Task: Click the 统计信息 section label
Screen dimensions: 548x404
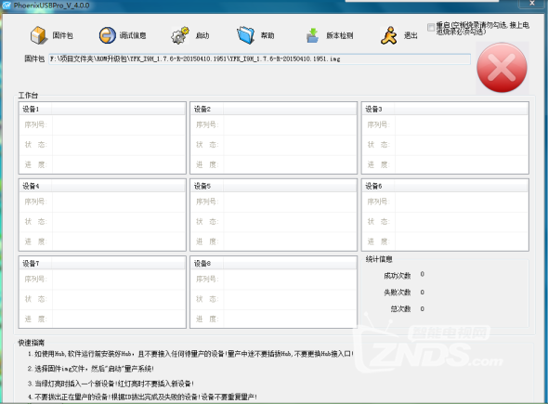Action: [x=379, y=259]
